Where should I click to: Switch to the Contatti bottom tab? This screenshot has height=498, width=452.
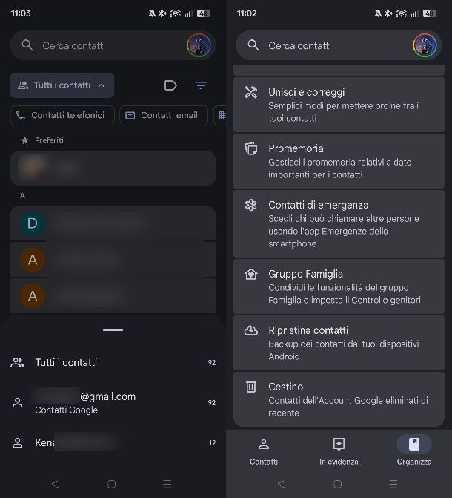264,451
